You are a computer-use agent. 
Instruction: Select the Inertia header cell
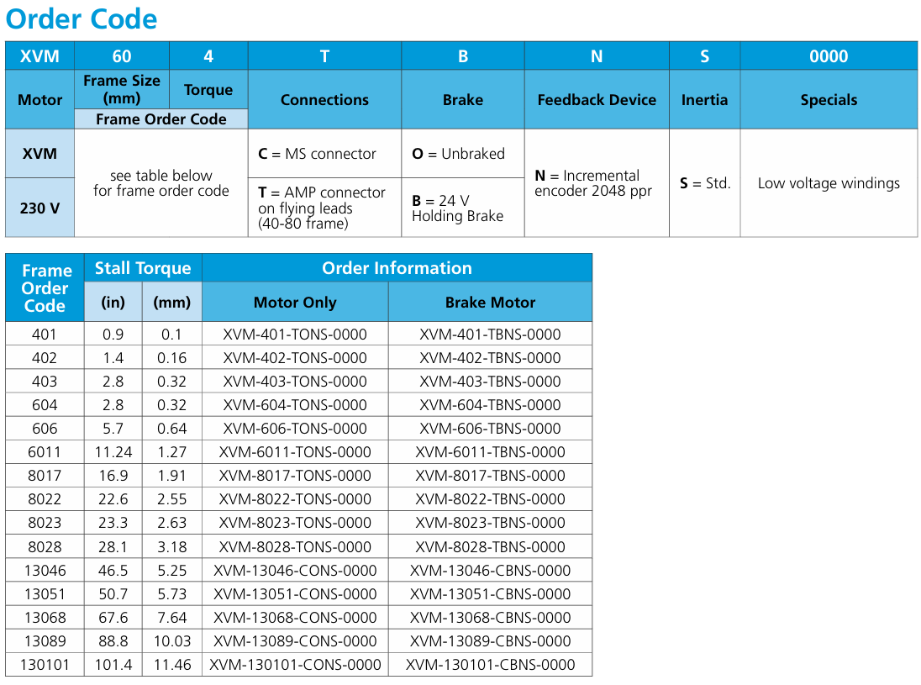click(x=704, y=99)
